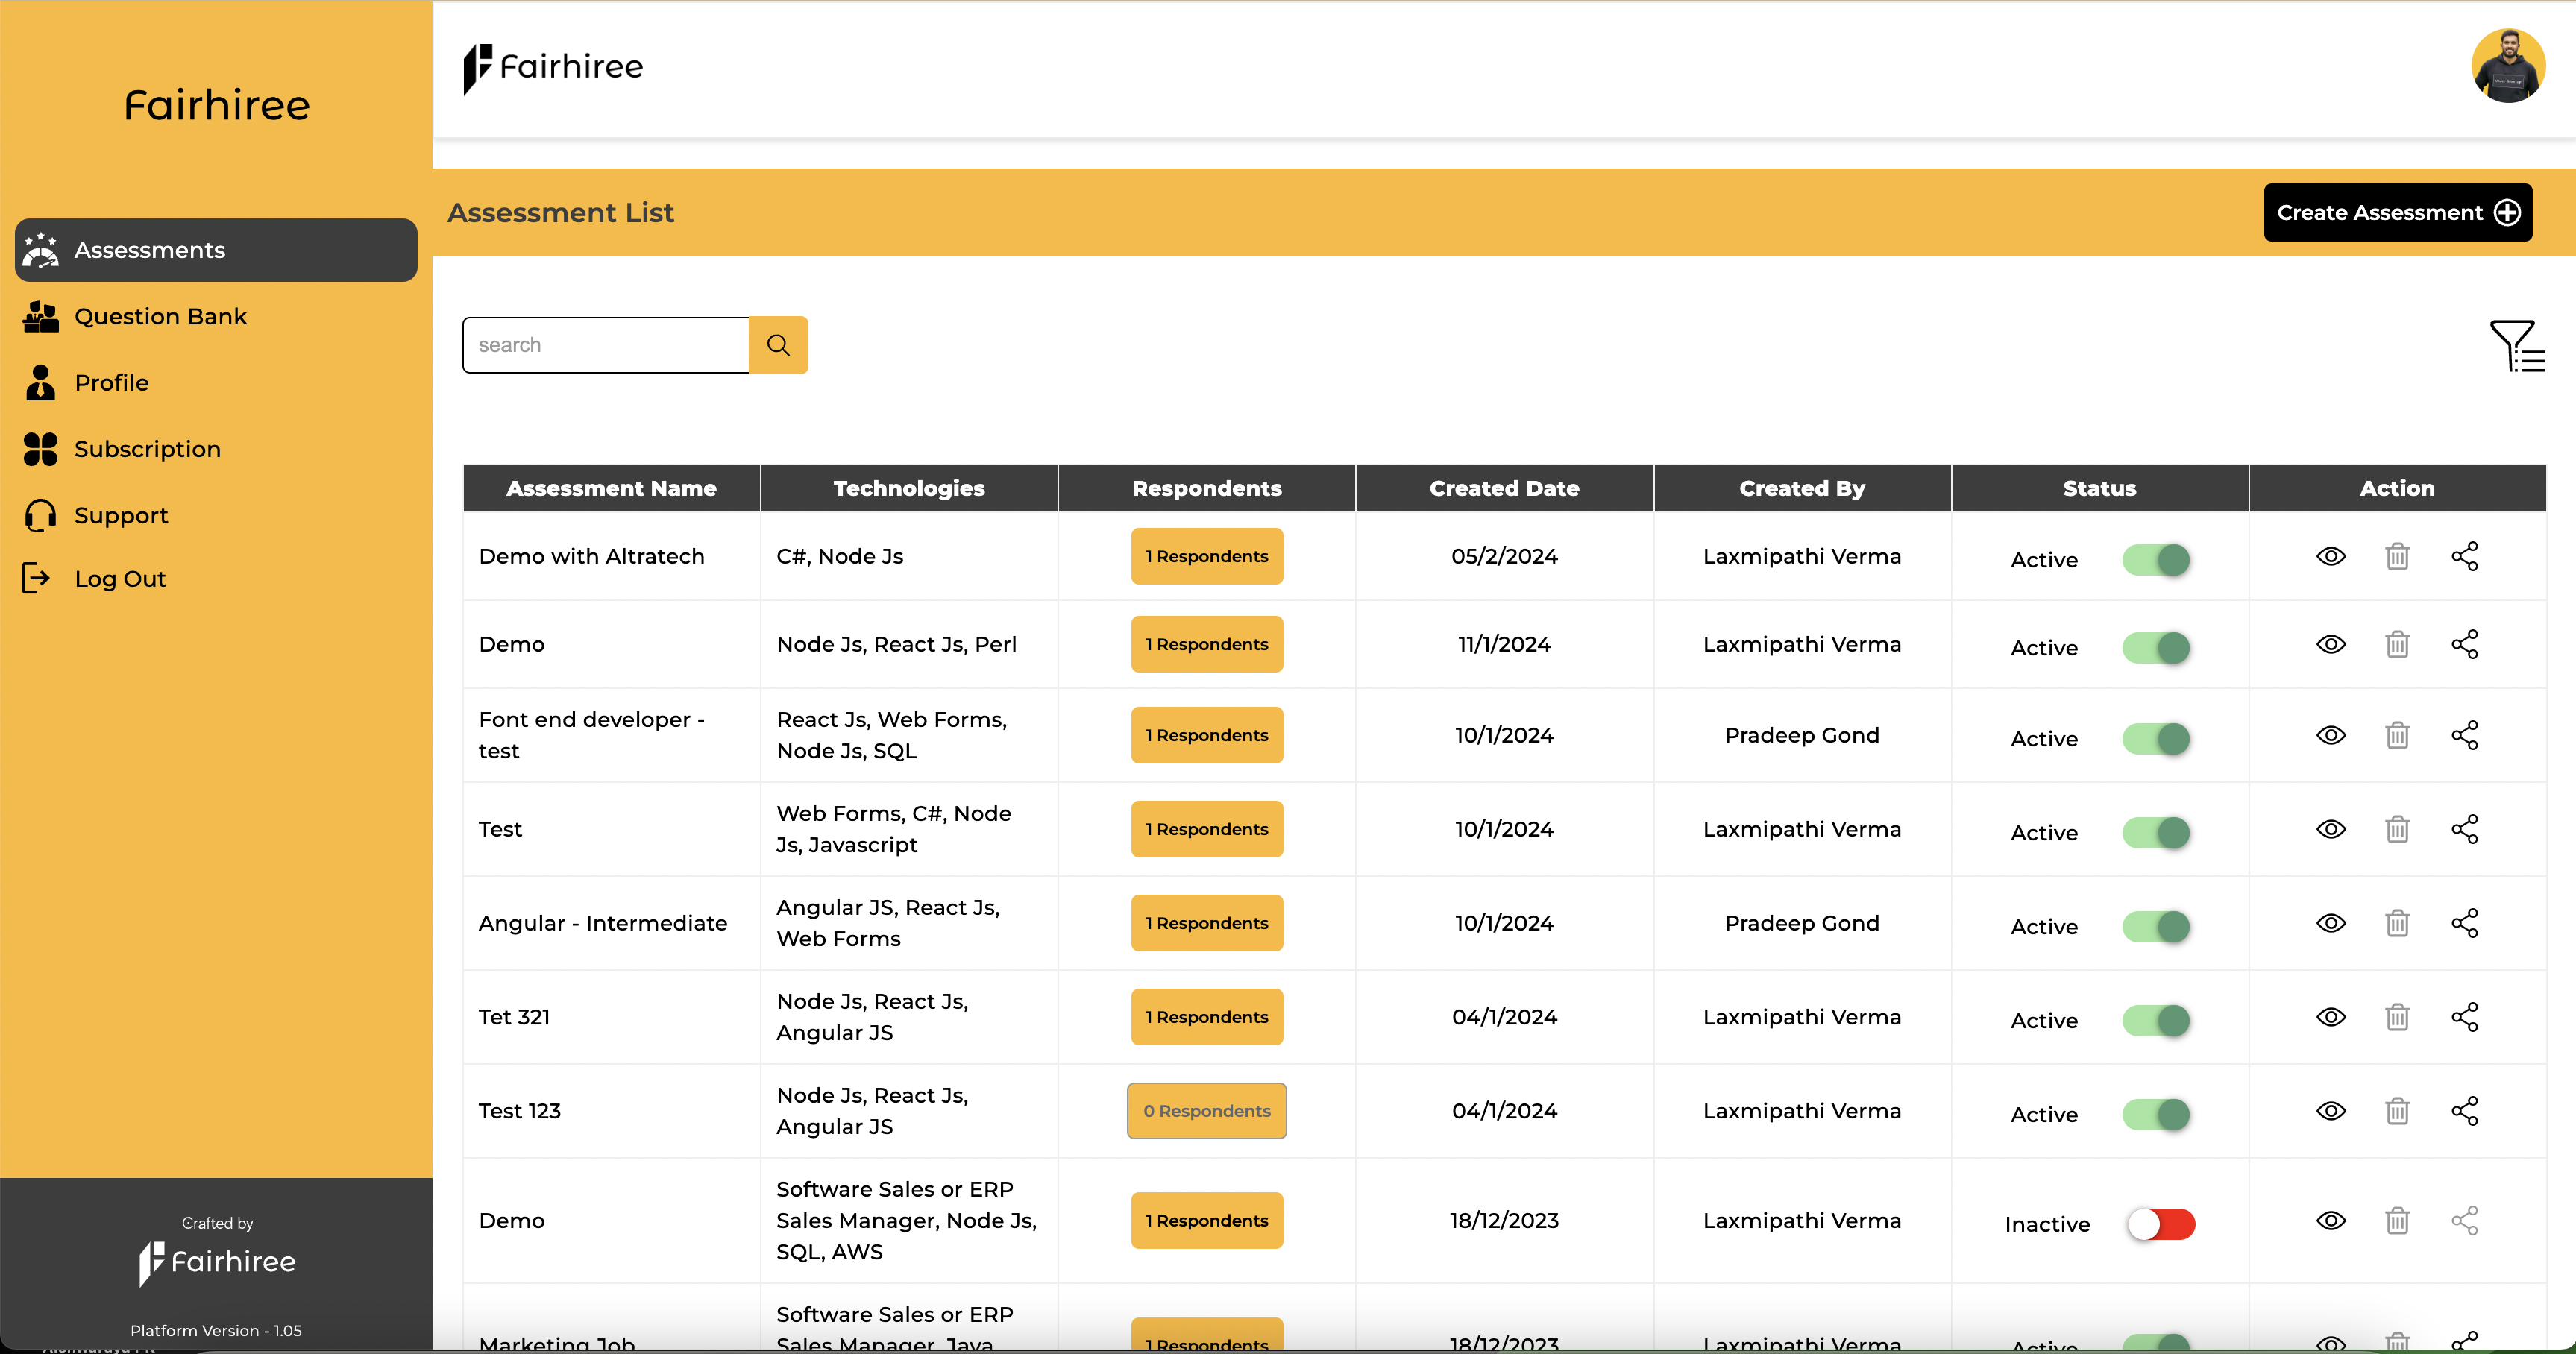Open the Support page
2576x1354 pixels.
click(121, 515)
